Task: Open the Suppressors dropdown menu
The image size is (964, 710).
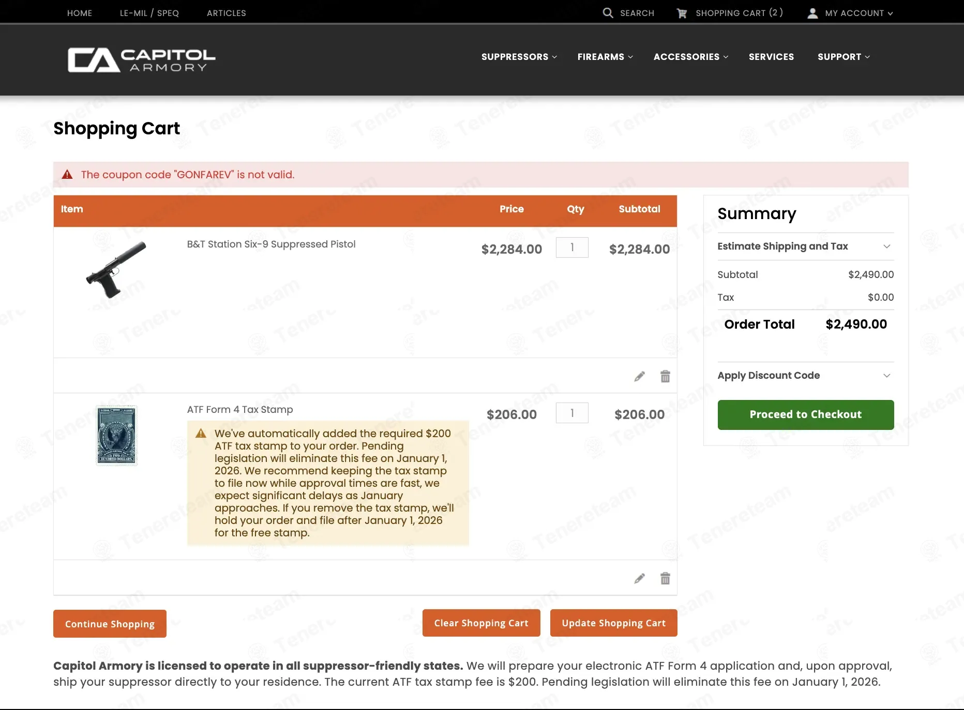Action: pyautogui.click(x=519, y=57)
